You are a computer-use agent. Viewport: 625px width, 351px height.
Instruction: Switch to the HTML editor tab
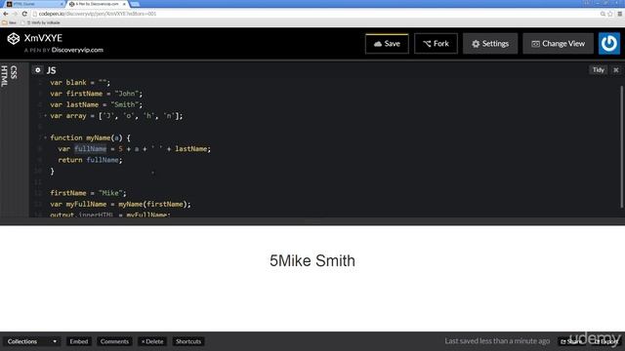(x=4, y=76)
